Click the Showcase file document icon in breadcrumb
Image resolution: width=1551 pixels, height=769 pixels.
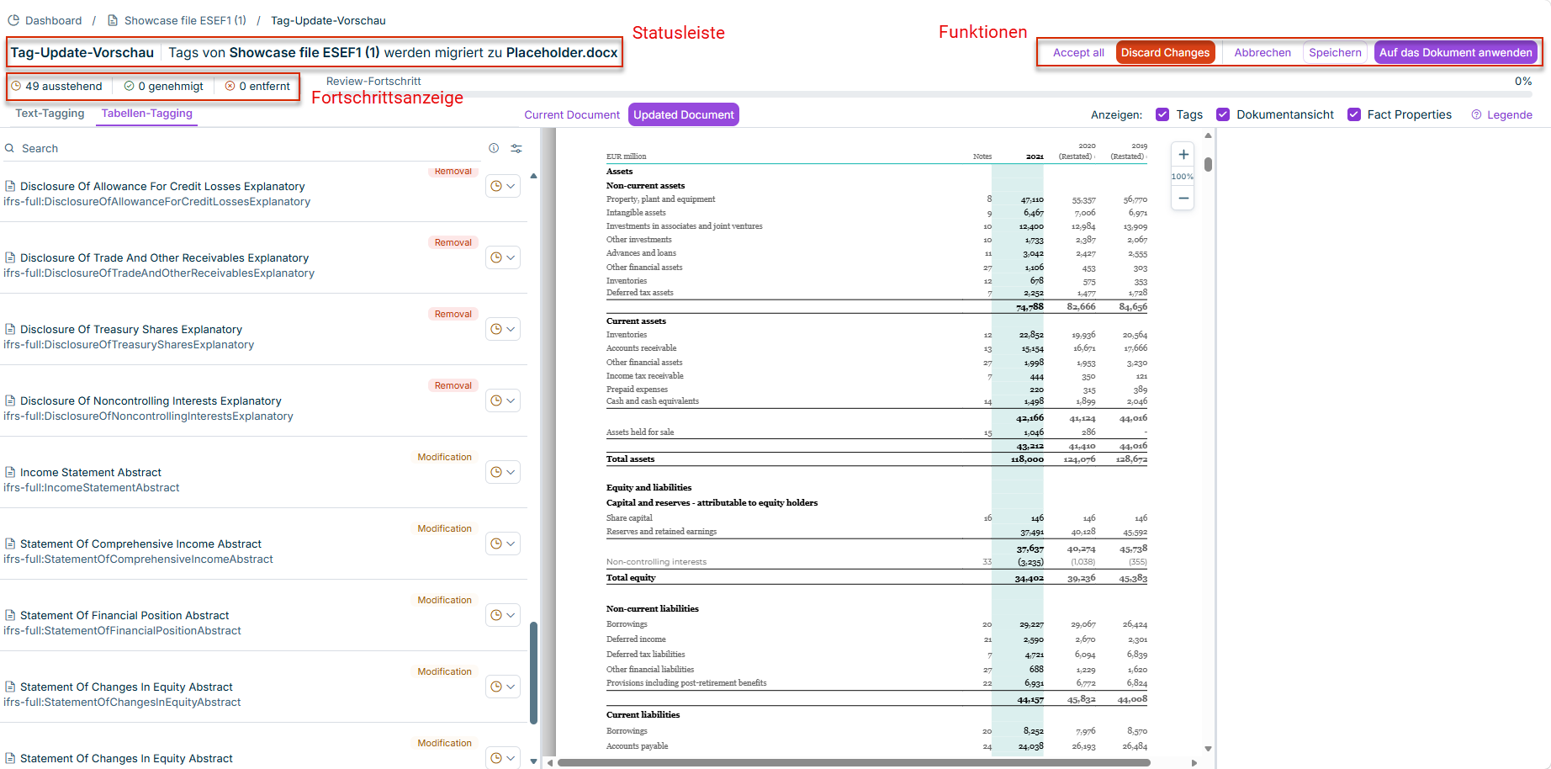pyautogui.click(x=113, y=20)
